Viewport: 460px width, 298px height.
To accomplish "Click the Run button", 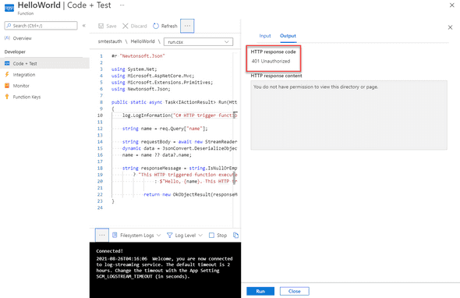I will [260, 291].
